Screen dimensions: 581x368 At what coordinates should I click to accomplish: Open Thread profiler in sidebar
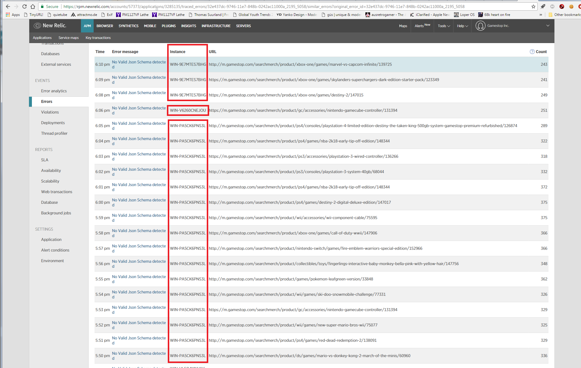click(54, 133)
